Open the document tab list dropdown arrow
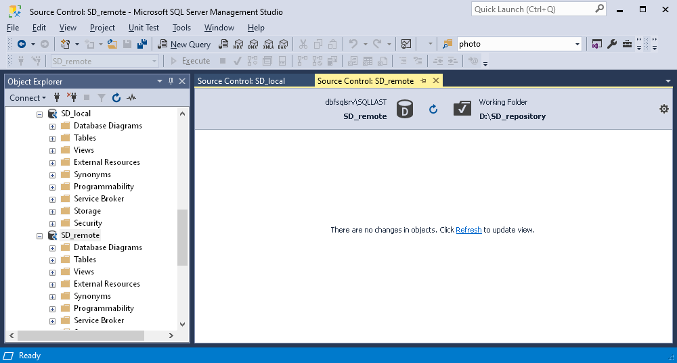Viewport: 677px width, 363px height. 668,81
